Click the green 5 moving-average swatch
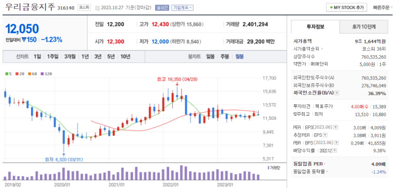400x188 pixels. (7, 74)
